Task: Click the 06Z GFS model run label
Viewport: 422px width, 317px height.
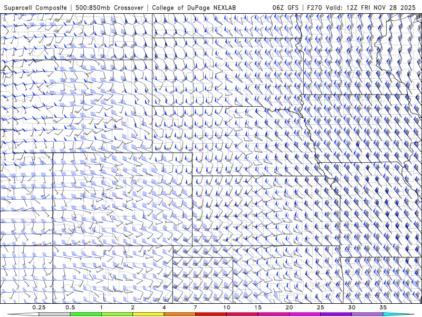Action: tap(285, 7)
